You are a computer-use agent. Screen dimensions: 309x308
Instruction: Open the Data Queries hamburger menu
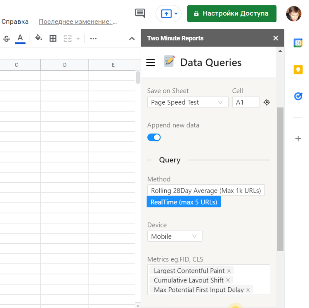(x=151, y=62)
